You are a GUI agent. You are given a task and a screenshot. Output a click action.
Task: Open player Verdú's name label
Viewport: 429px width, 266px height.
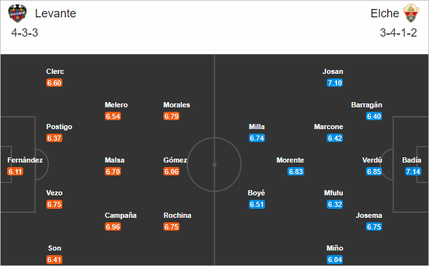(x=372, y=160)
